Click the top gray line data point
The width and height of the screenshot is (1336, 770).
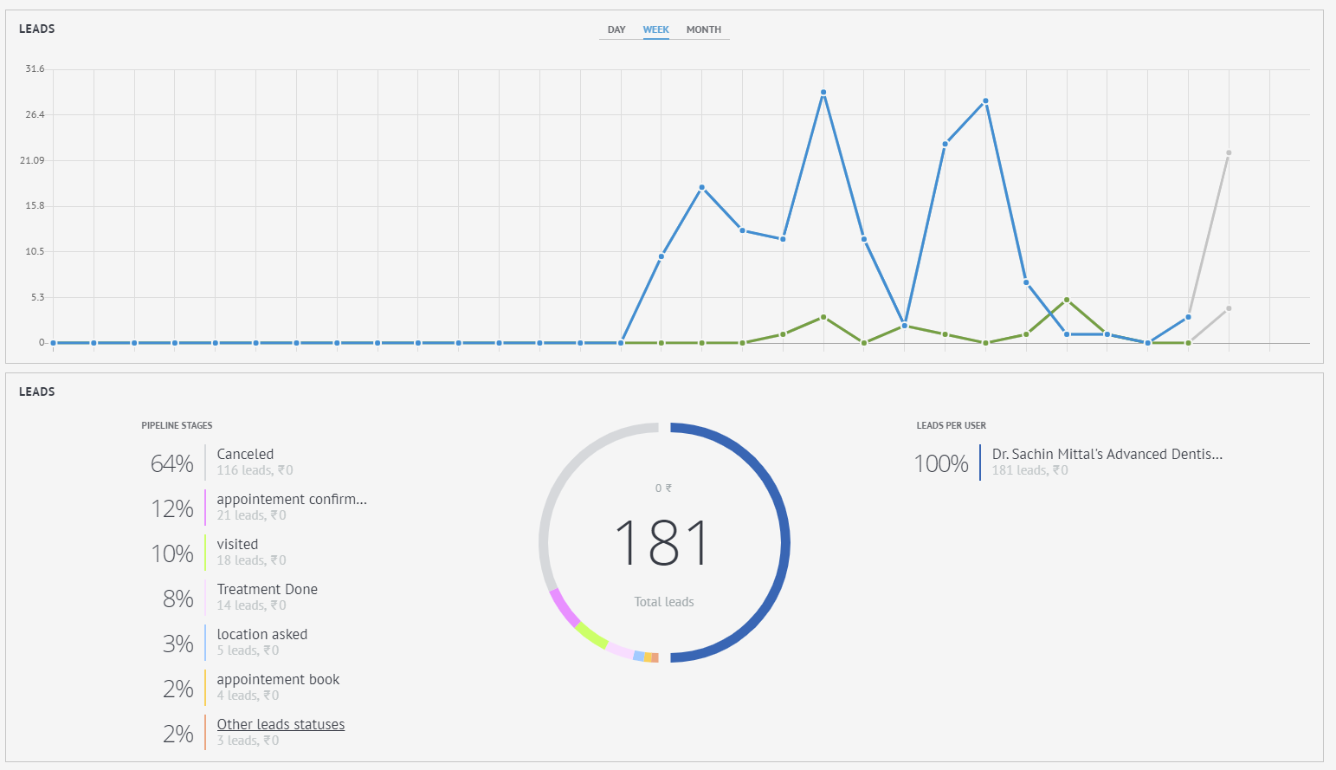pyautogui.click(x=1229, y=152)
